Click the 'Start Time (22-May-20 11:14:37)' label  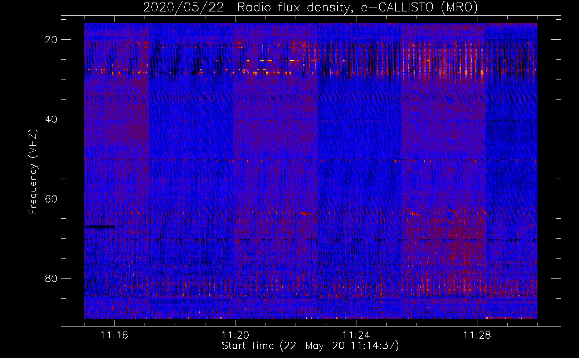coord(310,346)
